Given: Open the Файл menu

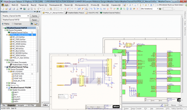Looking at the screenshot, I should (15, 5).
